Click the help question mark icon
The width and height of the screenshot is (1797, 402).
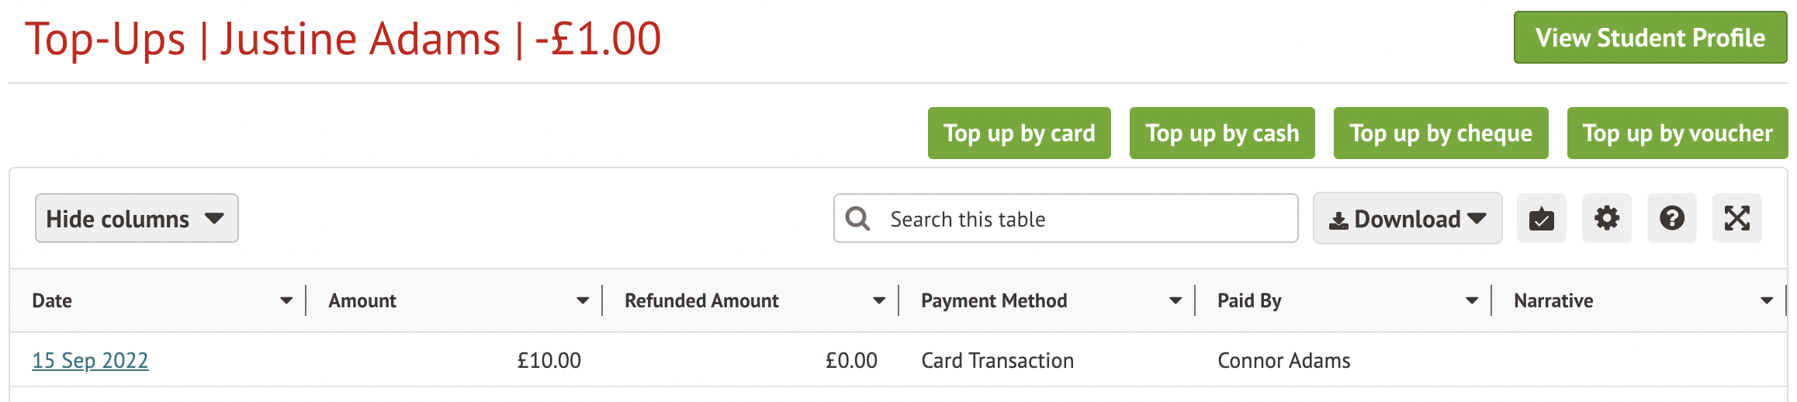(1671, 219)
